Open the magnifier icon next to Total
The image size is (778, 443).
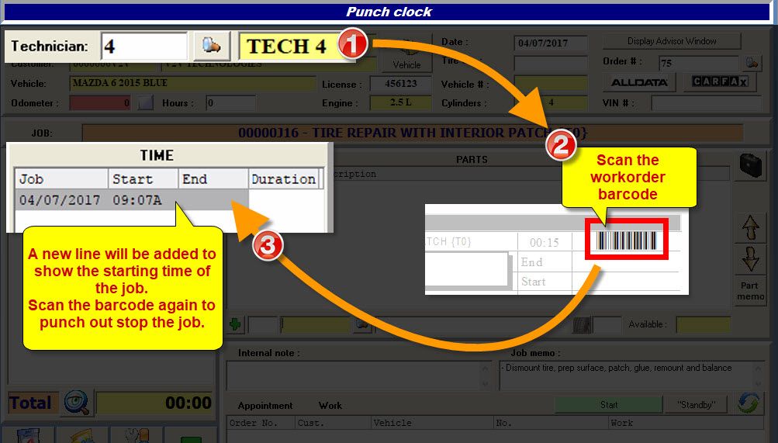pyautogui.click(x=78, y=403)
